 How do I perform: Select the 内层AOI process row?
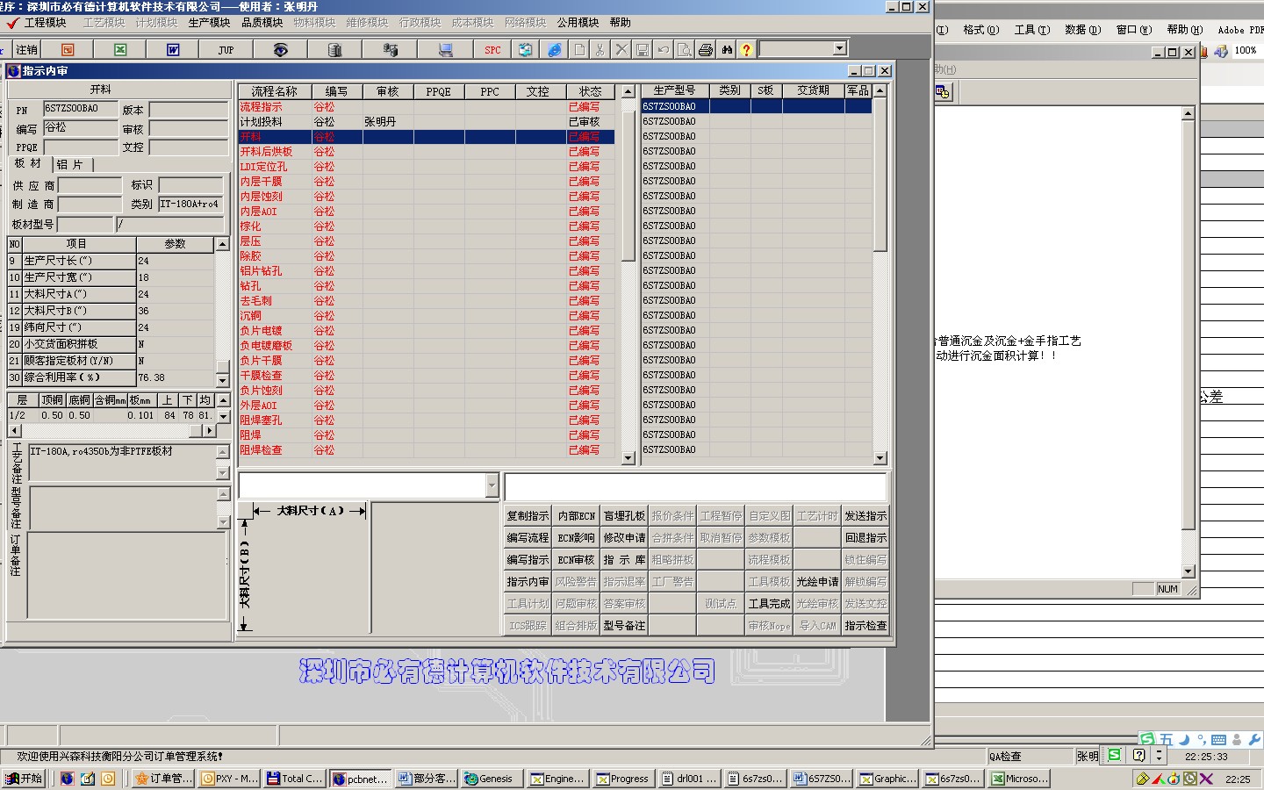point(428,211)
